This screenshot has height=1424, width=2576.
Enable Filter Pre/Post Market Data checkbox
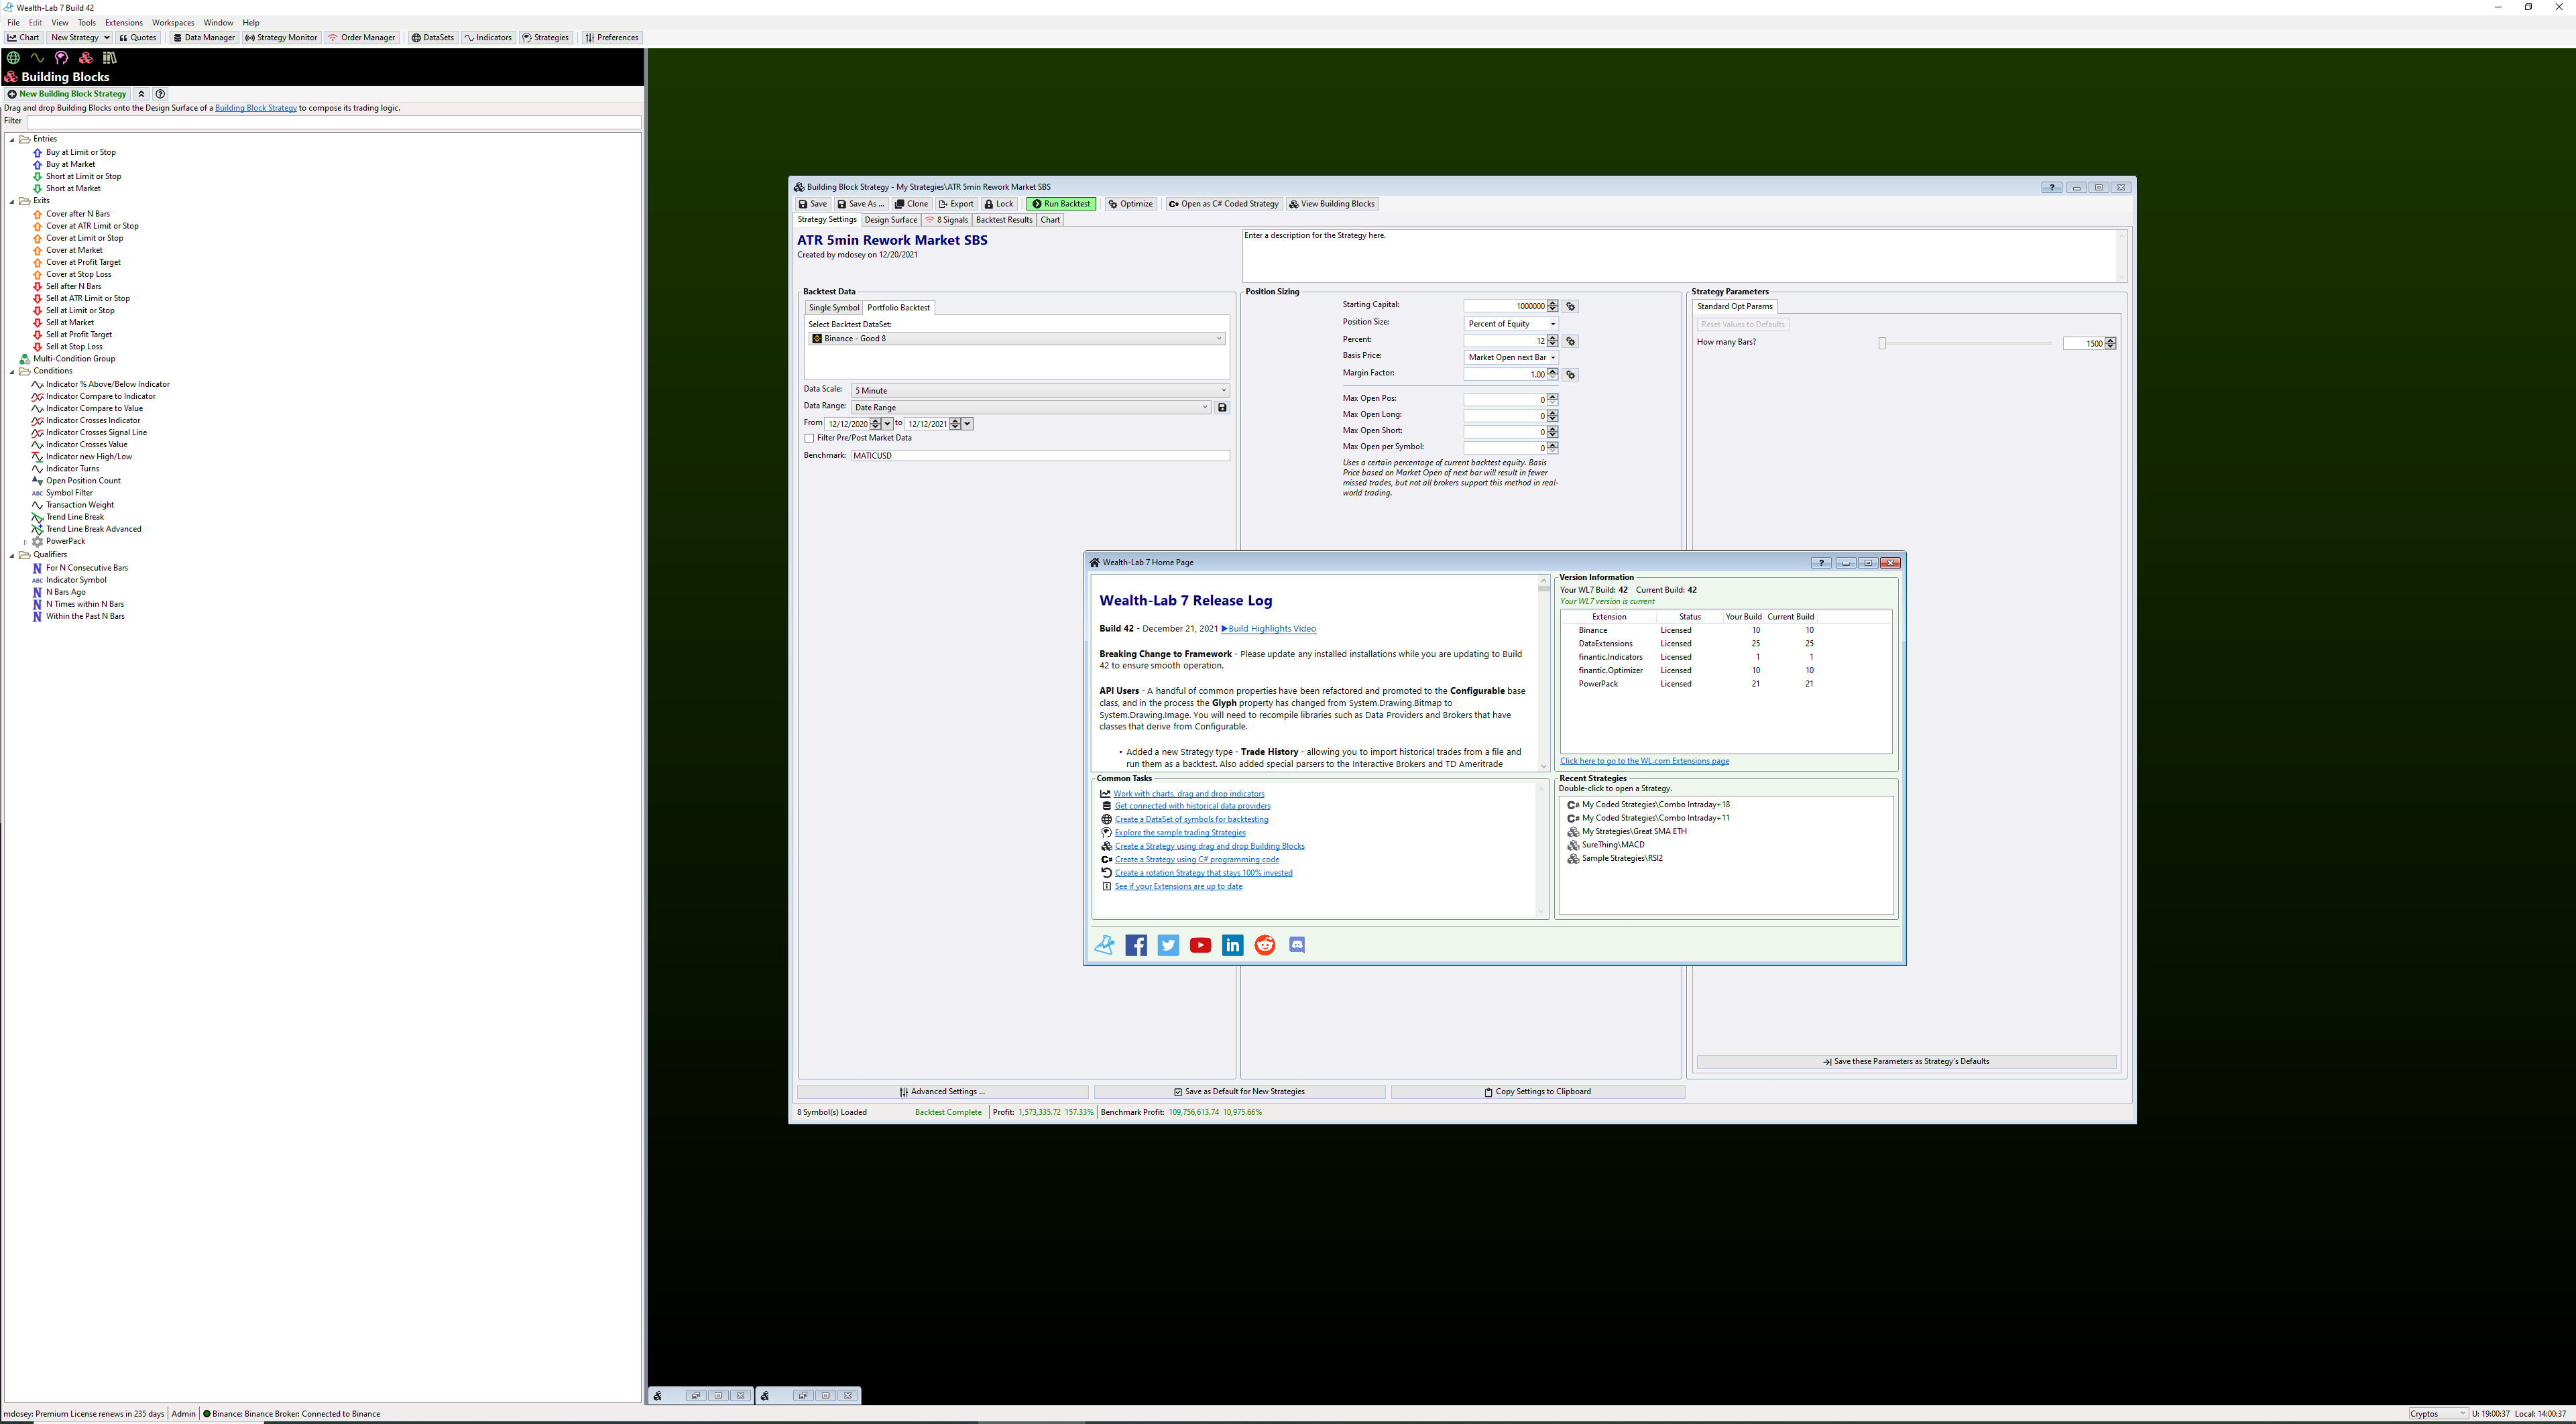click(809, 438)
